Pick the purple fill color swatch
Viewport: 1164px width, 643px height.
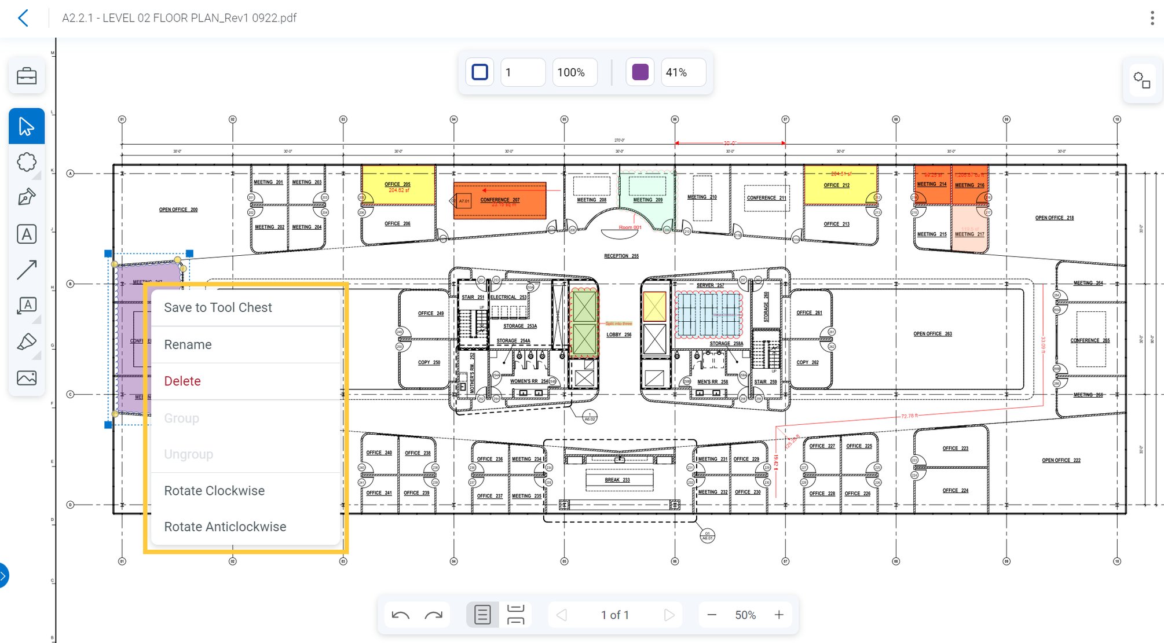click(639, 72)
